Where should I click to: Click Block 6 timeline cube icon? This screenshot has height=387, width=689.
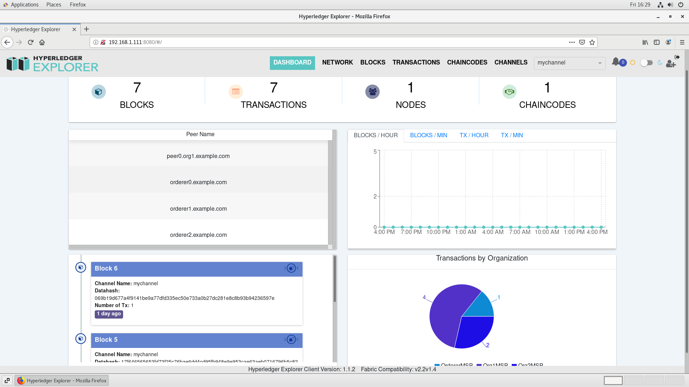[x=81, y=267]
